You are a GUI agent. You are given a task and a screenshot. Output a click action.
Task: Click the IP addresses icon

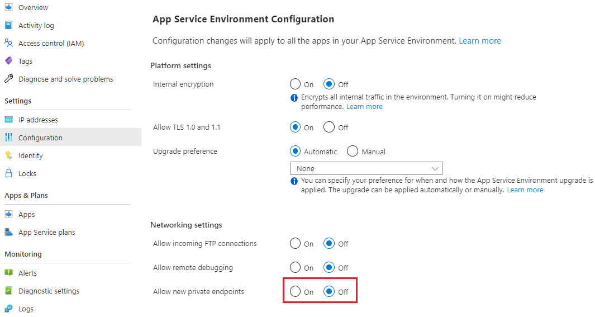(8, 120)
